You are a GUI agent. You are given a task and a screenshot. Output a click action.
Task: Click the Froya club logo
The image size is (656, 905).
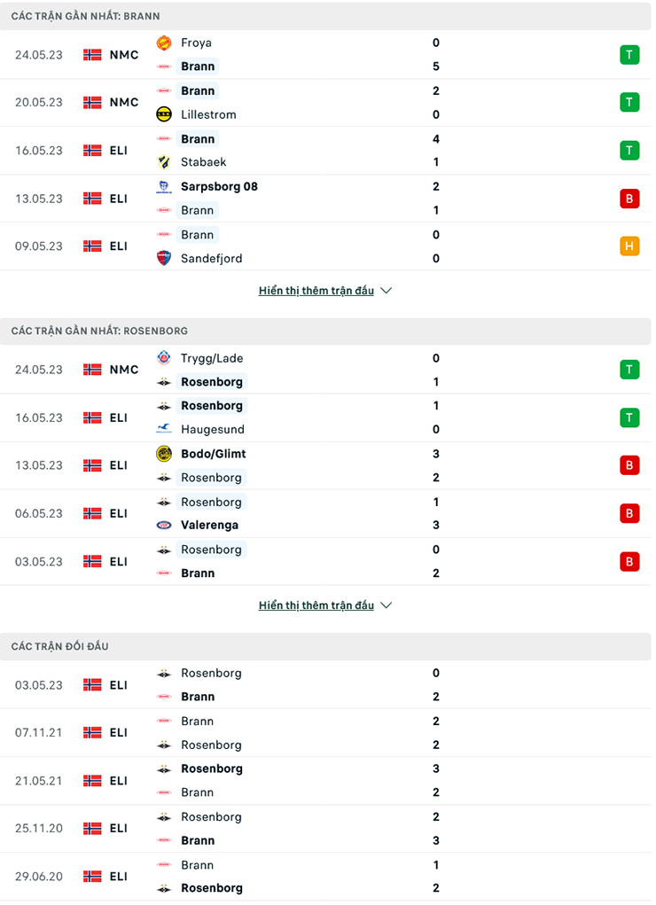[164, 43]
